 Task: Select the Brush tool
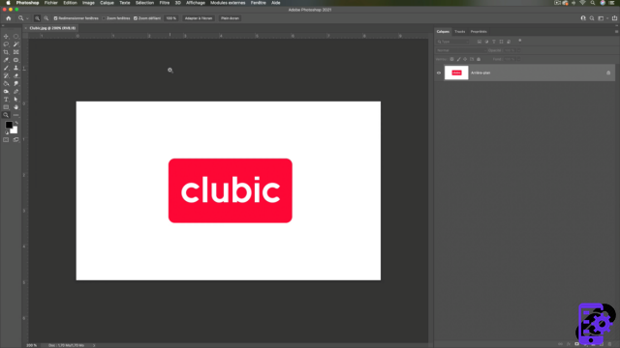[6, 68]
